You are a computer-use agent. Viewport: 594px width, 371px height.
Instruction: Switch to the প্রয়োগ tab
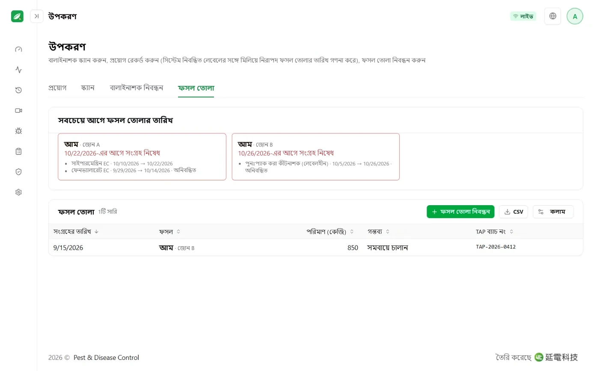(57, 88)
